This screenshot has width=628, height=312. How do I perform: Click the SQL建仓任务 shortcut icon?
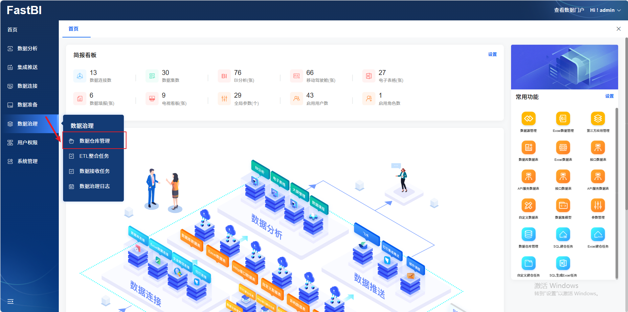tap(563, 234)
